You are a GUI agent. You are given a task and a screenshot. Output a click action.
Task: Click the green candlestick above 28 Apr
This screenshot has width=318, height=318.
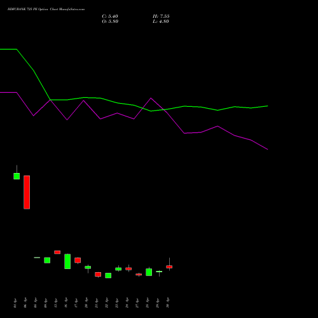pos(149,272)
